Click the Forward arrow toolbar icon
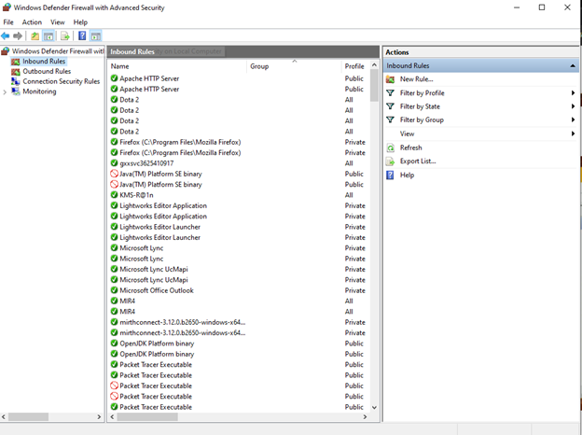The image size is (582, 435). tap(18, 36)
